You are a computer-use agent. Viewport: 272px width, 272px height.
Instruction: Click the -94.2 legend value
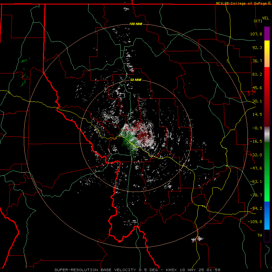(256, 209)
